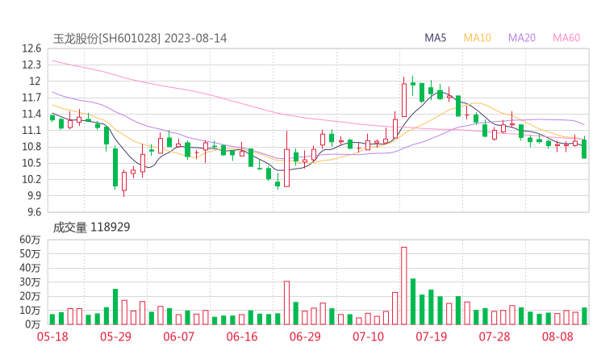Click the stock title 玉龙股份[SH601028] 2023-08-14
Screen dimensions: 597x355
click(x=140, y=38)
